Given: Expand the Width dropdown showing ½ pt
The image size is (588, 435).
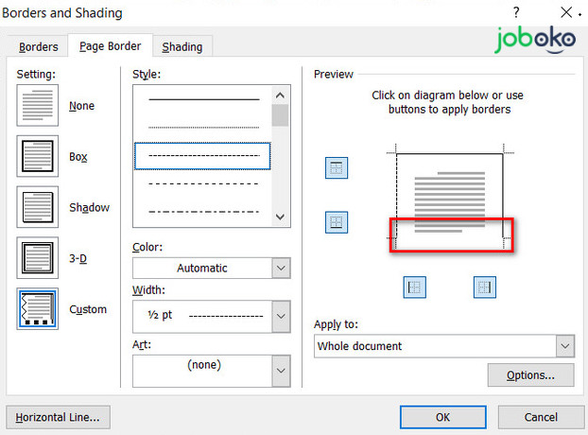Looking at the screenshot, I should pos(280,313).
